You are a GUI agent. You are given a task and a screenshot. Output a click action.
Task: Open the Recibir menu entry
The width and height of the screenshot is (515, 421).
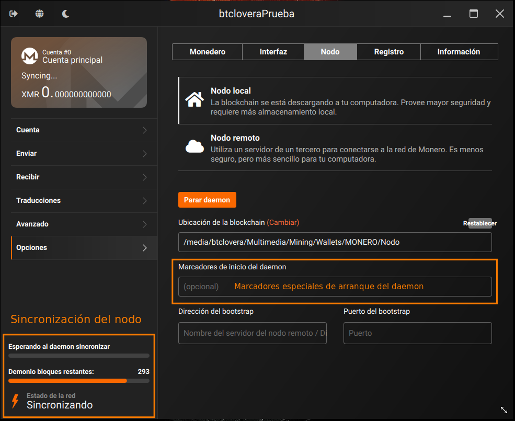click(x=84, y=177)
